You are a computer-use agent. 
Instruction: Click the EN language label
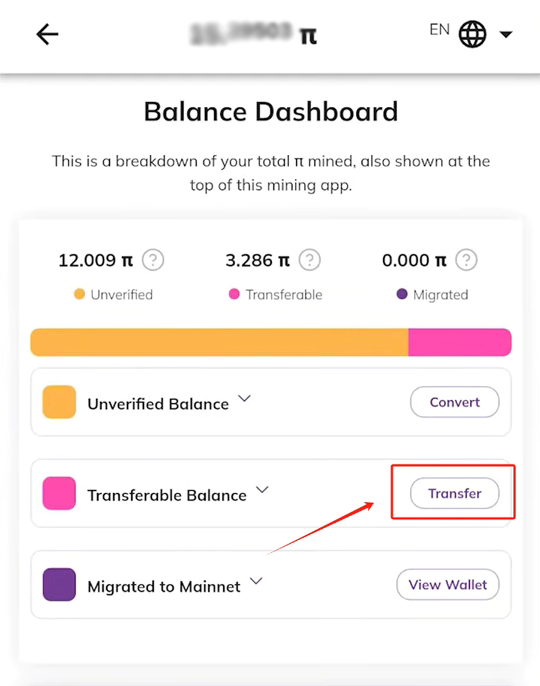click(x=439, y=29)
